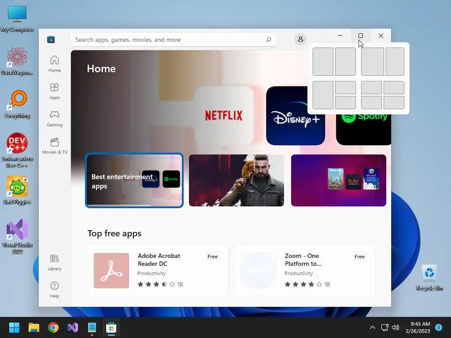451x338 pixels.
Task: Open the Netflix featured tile
Action: (x=224, y=116)
